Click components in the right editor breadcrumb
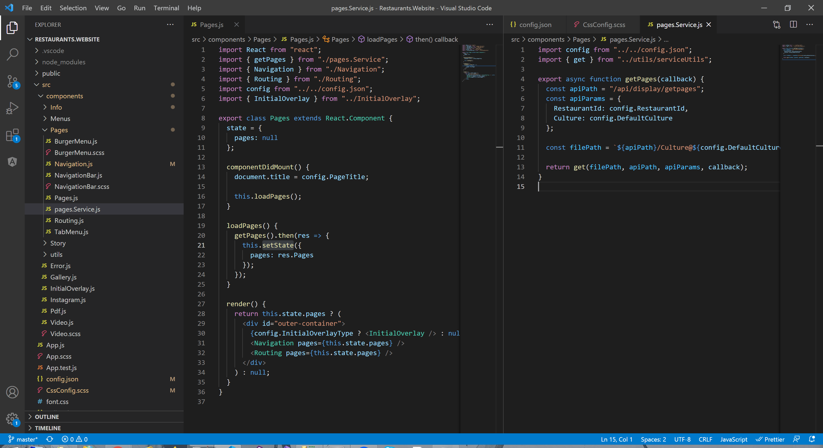The height and width of the screenshot is (448, 823). (x=546, y=39)
